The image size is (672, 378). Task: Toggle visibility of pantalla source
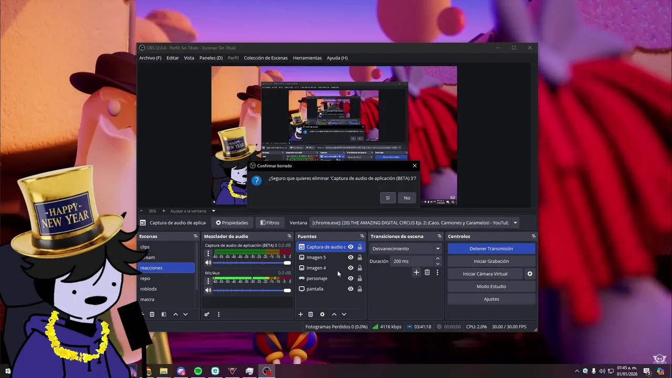pos(351,289)
